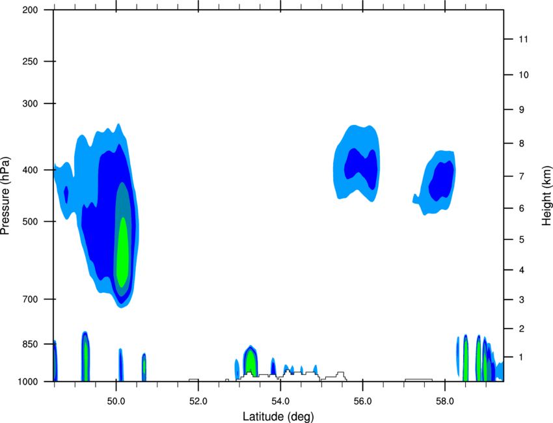This screenshot has height=423, width=553.
Task: Click the 'Latitude (deg)' axis title
Action: (x=278, y=416)
